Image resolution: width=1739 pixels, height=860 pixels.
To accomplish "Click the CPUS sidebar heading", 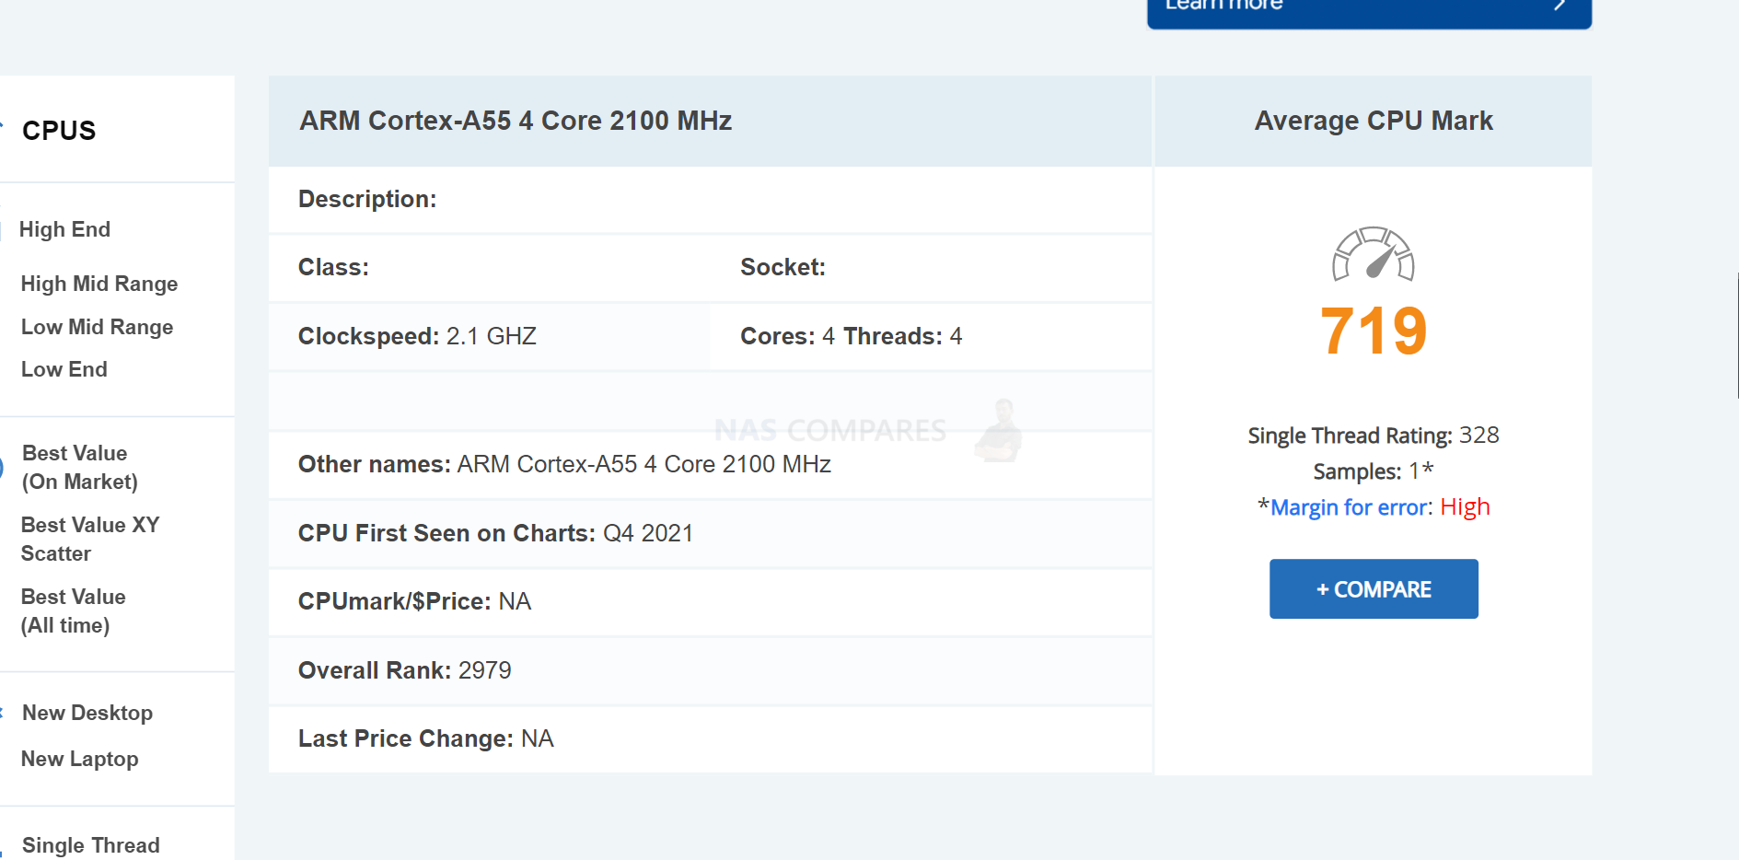I will [x=59, y=131].
